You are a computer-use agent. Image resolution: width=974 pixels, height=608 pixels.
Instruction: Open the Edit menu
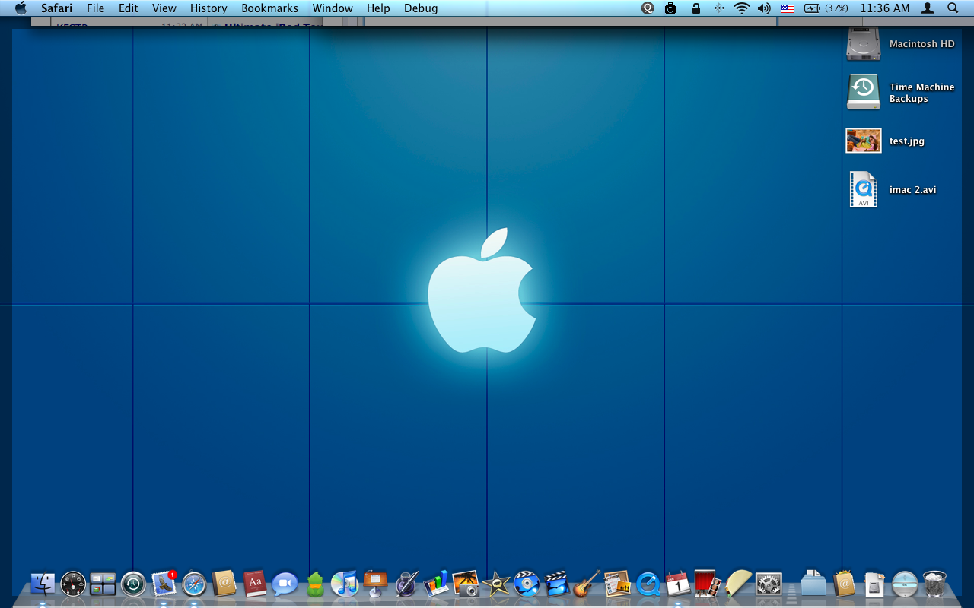[x=129, y=8]
